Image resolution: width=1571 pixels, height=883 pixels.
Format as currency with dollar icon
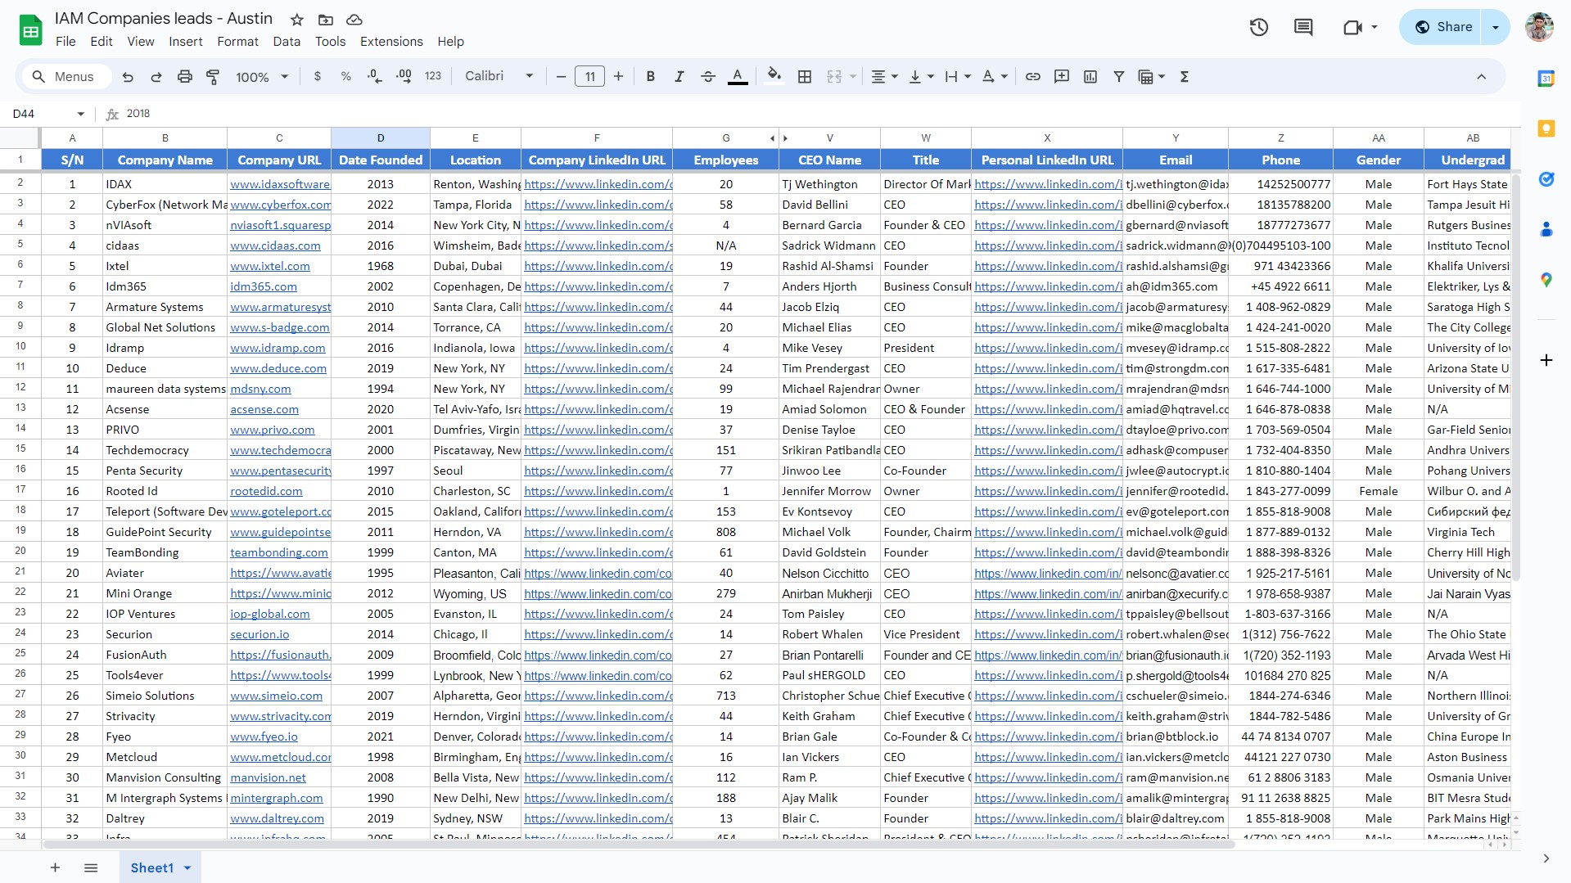pyautogui.click(x=318, y=77)
